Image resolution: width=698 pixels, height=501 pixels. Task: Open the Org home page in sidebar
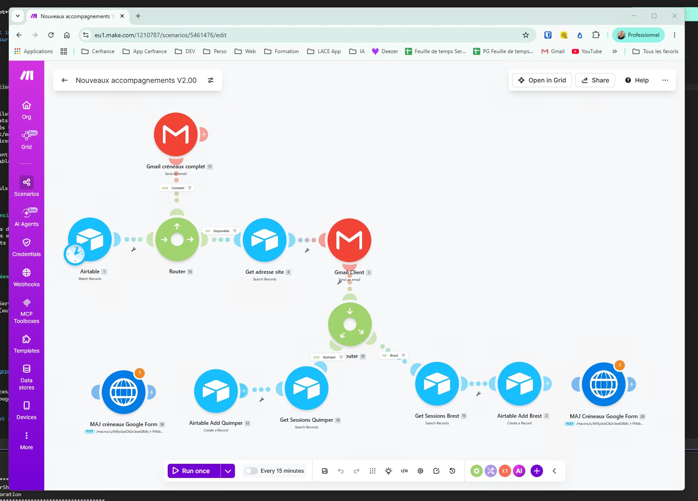(x=27, y=110)
